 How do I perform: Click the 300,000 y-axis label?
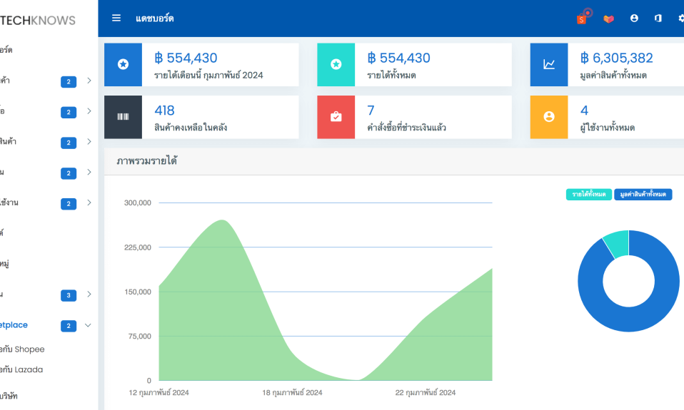pos(137,203)
